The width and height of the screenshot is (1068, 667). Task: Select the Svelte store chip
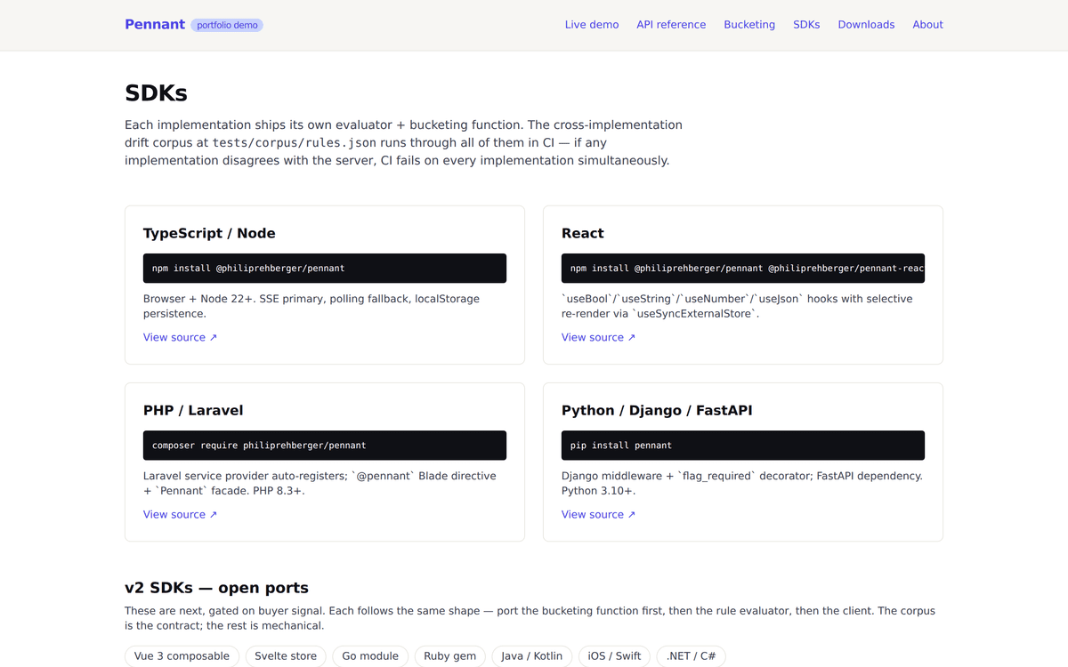click(286, 656)
